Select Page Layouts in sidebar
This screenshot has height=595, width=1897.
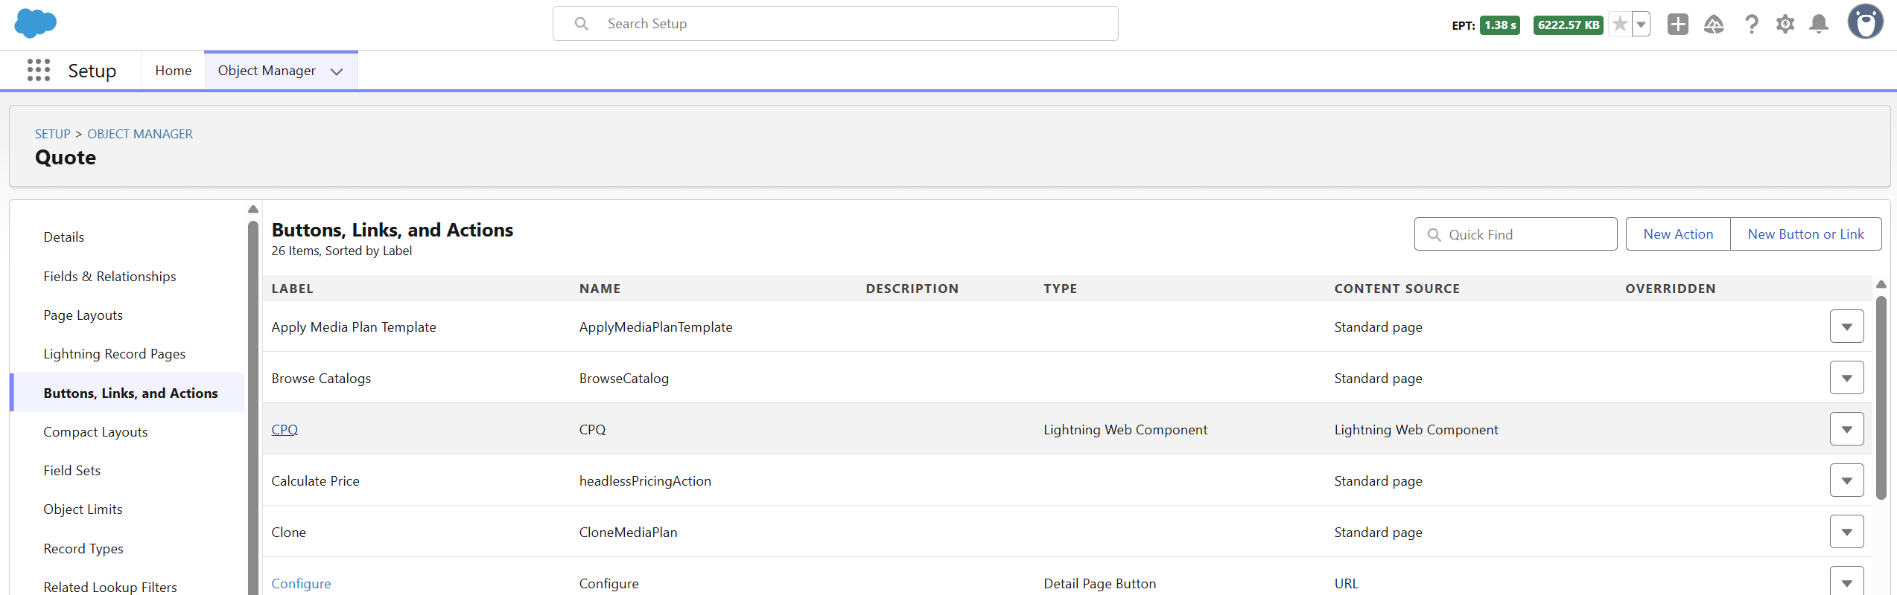point(83,315)
